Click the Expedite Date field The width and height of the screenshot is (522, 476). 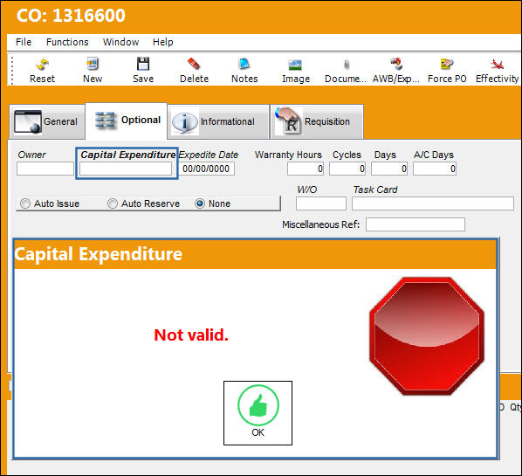[x=207, y=169]
